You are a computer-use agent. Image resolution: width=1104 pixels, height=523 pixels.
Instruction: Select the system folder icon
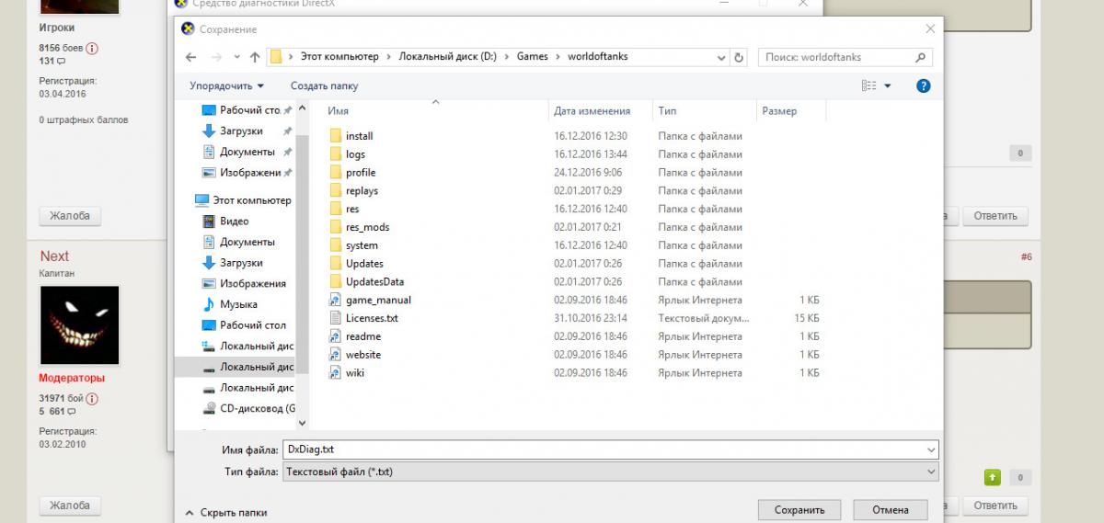point(335,245)
